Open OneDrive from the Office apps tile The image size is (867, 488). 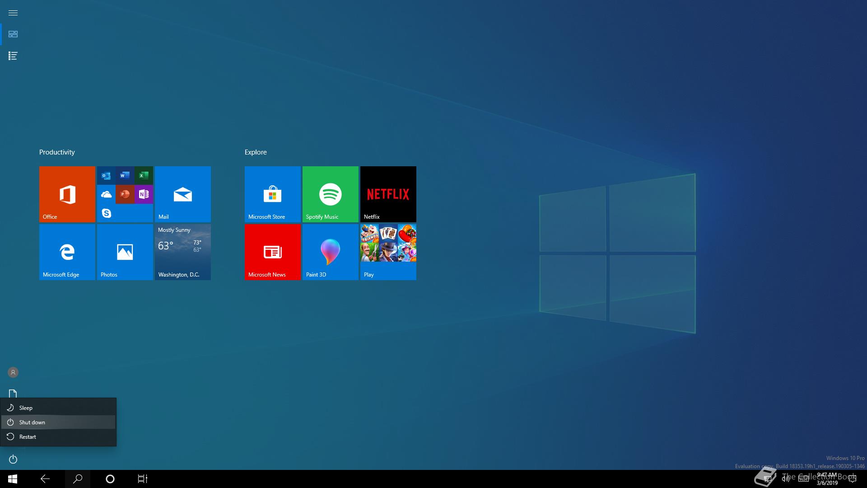coord(106,194)
